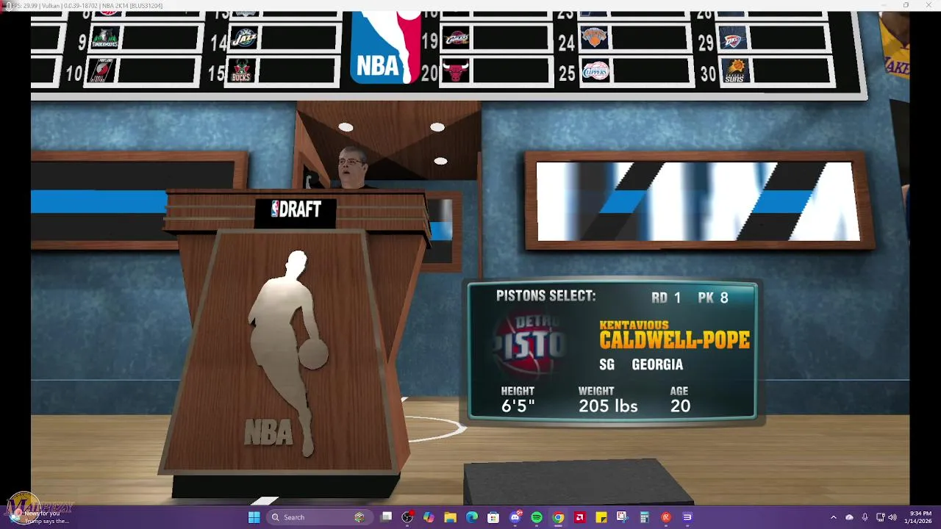
Task: Open Snipping Tool from taskbar
Action: tap(623, 517)
